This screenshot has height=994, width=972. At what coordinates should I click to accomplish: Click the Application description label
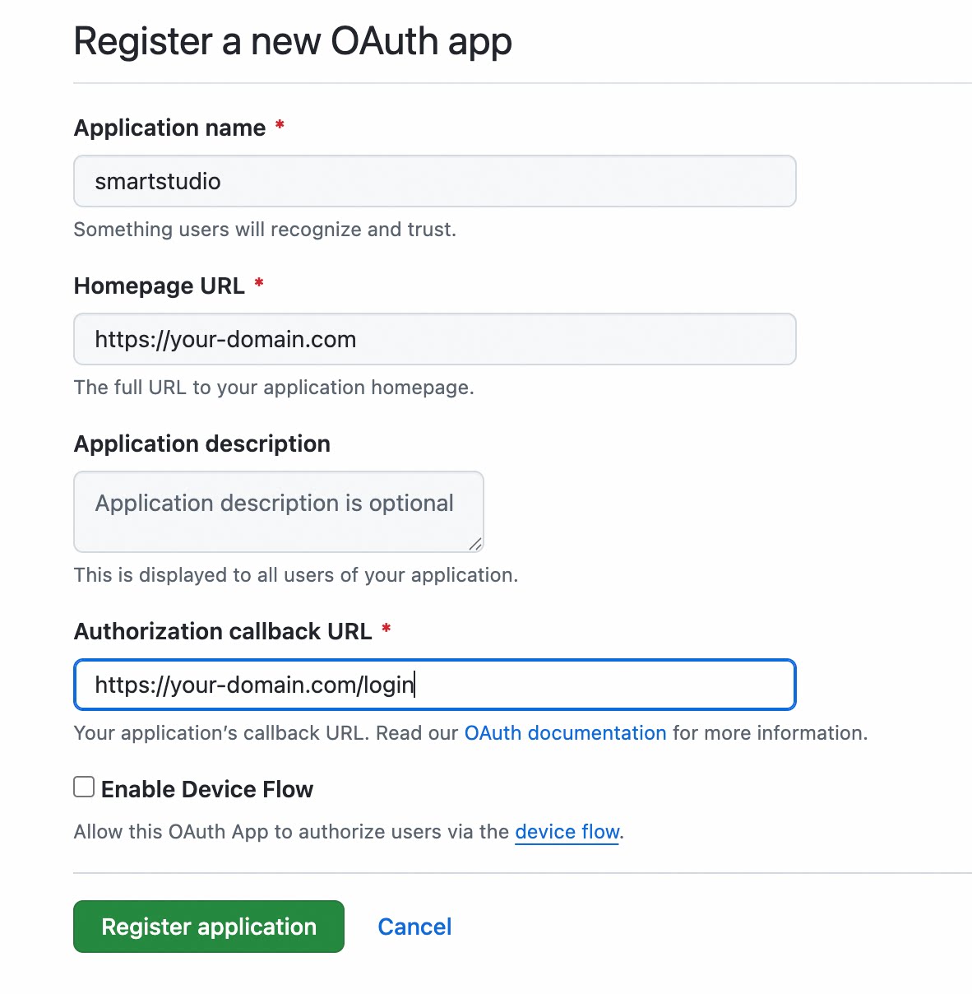click(202, 444)
